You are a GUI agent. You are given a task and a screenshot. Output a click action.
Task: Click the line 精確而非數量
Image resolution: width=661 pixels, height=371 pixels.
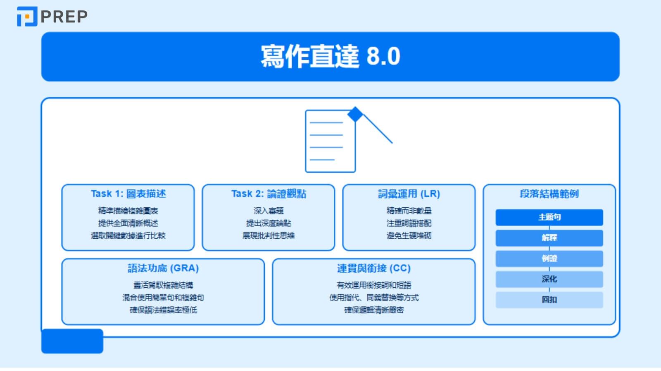pyautogui.click(x=409, y=211)
